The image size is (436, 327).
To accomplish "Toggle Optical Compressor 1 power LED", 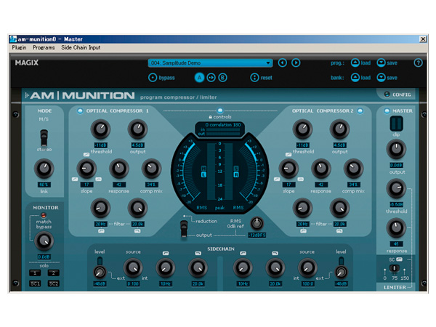I will (x=80, y=111).
